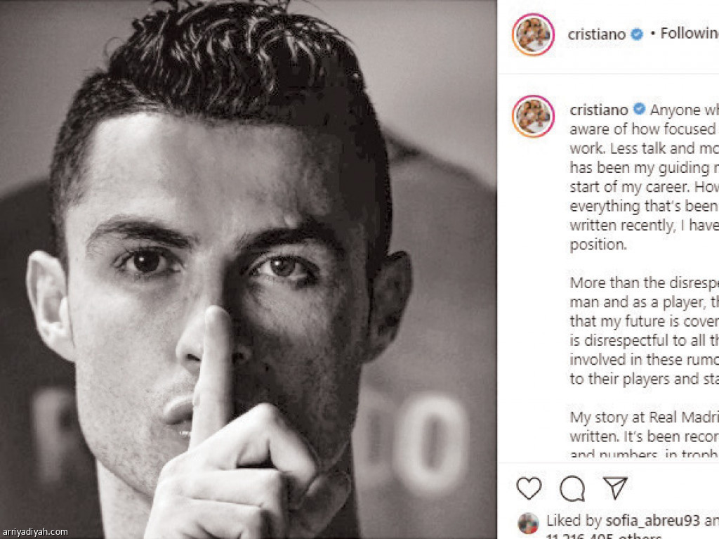Click the 'Liked by' text line
The height and width of the screenshot is (539, 719).
[x=633, y=521]
